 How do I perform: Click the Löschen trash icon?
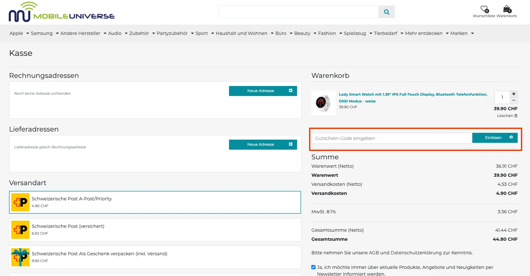(516, 116)
